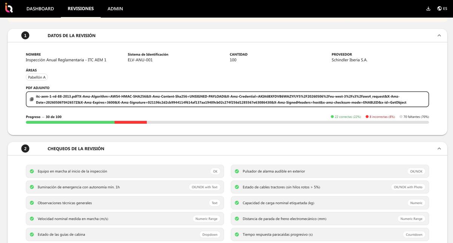Click the PDF attachment file icon
453x243 pixels.
(32, 99)
